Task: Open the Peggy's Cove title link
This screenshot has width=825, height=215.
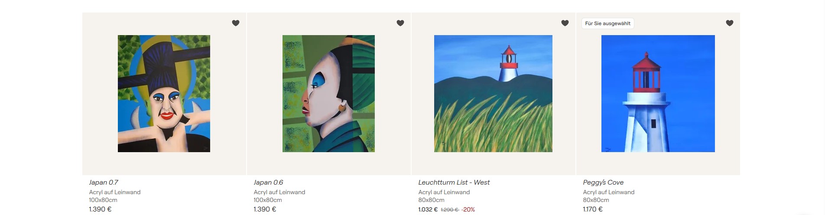Action: coord(603,182)
